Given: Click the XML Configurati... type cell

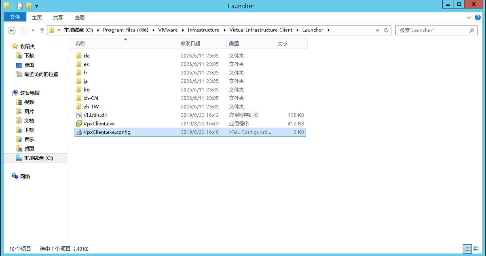Looking at the screenshot, I should click(250, 132).
